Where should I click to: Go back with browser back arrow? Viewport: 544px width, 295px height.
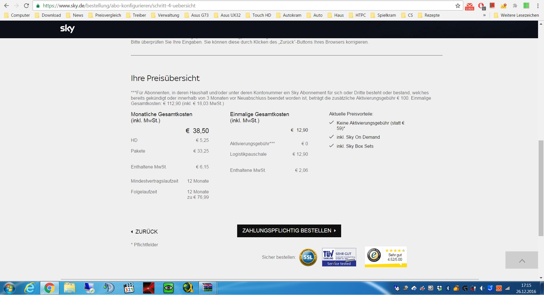pos(6,6)
